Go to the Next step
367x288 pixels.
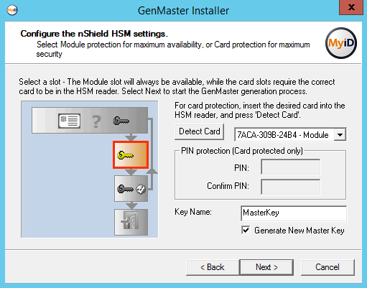click(266, 267)
